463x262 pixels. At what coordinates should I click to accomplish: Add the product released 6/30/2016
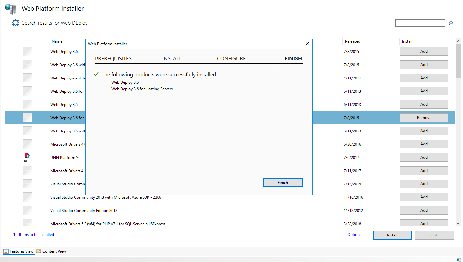point(424,144)
